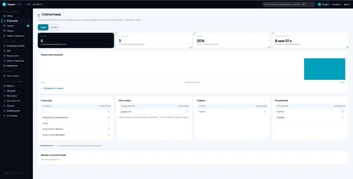Select the card showing 20%
Viewport: 353px width, 179px height.
pyautogui.click(x=232, y=40)
